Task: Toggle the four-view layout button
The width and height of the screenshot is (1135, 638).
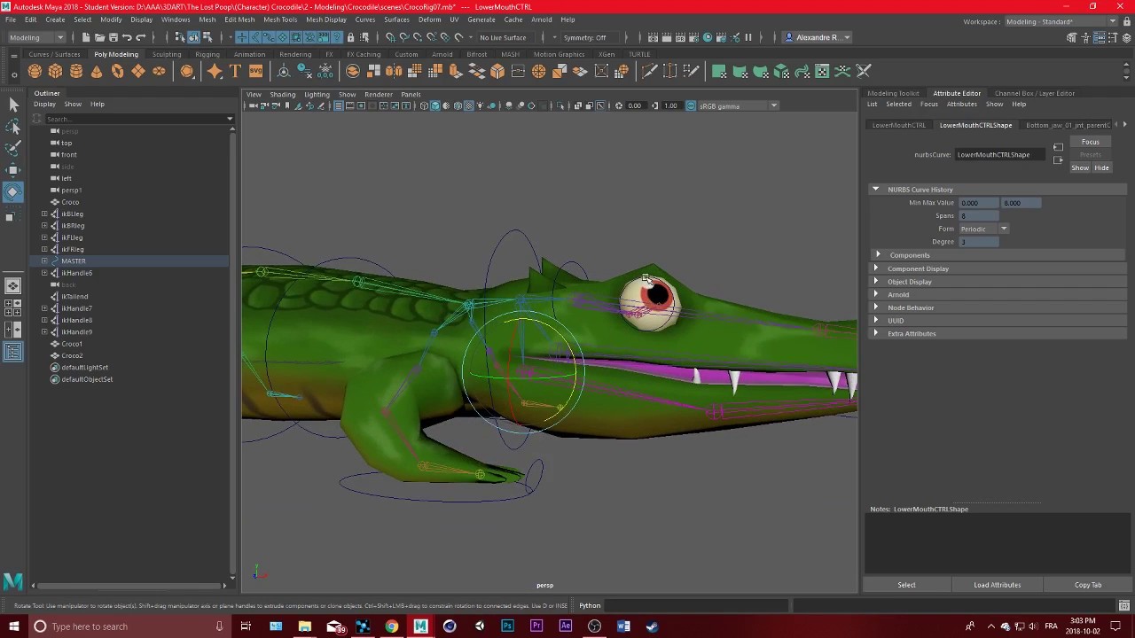Action: 13,307
